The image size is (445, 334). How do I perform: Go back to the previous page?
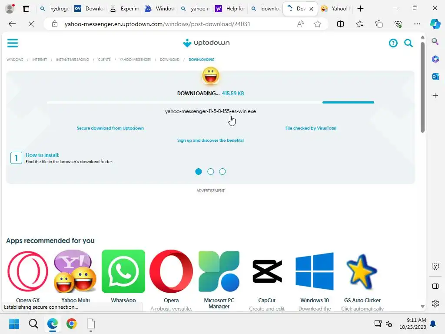coord(12,24)
